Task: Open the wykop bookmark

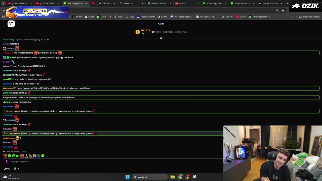Action: [x=89, y=17]
